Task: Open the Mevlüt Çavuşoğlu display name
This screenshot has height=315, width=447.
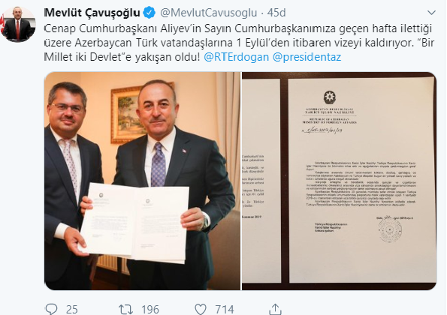Action: 92,13
